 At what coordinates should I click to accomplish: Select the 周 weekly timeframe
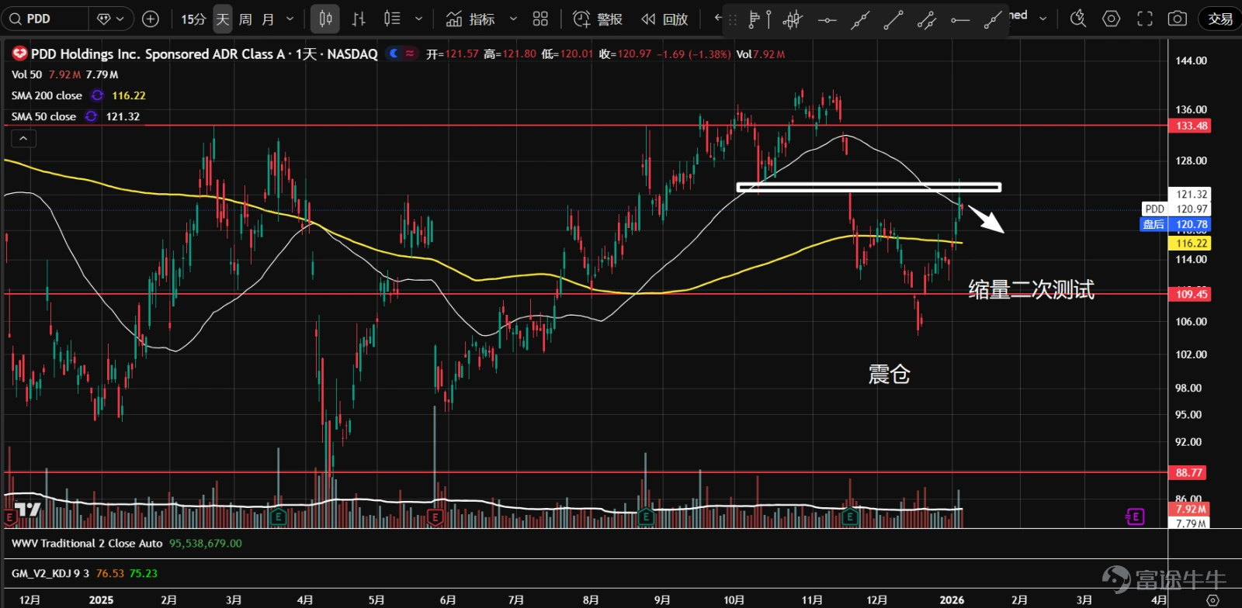(x=245, y=19)
